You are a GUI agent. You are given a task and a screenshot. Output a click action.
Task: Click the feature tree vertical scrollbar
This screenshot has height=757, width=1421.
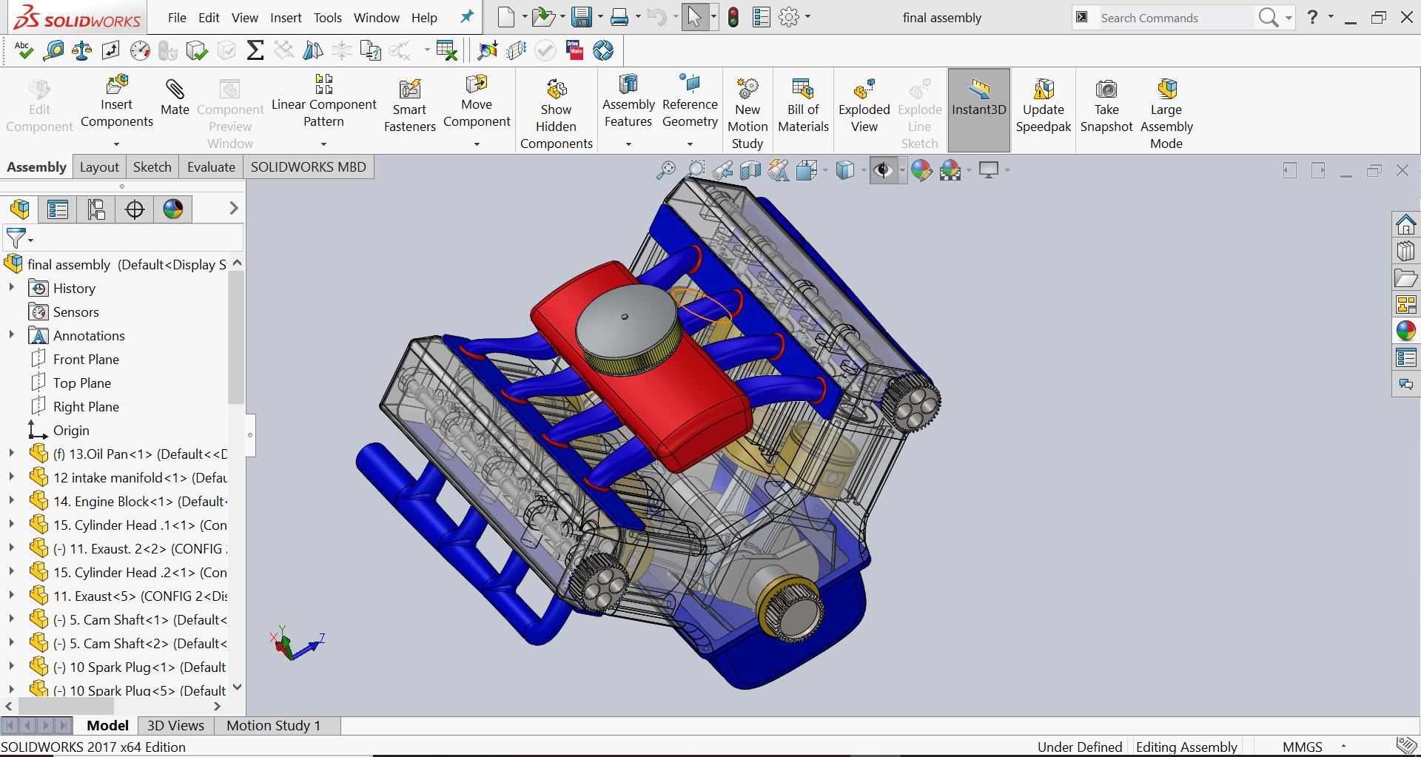236,337
